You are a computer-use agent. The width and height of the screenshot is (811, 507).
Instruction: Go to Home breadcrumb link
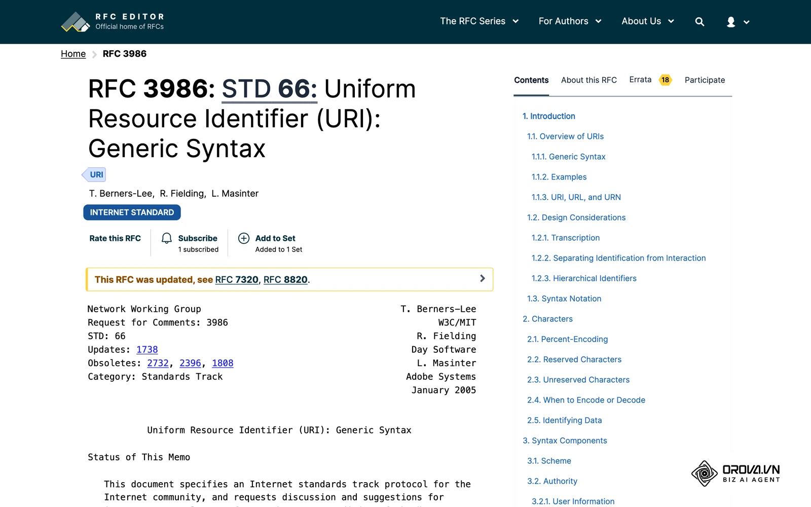point(73,54)
